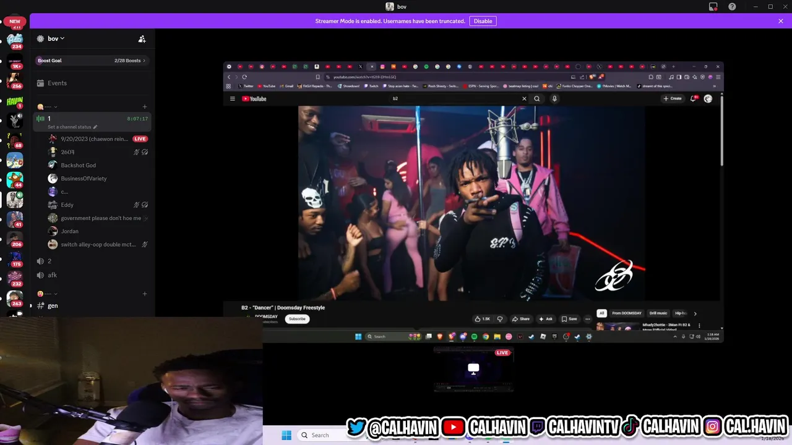Click the YouTube logo in the stream
The image size is (792, 445).
click(x=254, y=99)
